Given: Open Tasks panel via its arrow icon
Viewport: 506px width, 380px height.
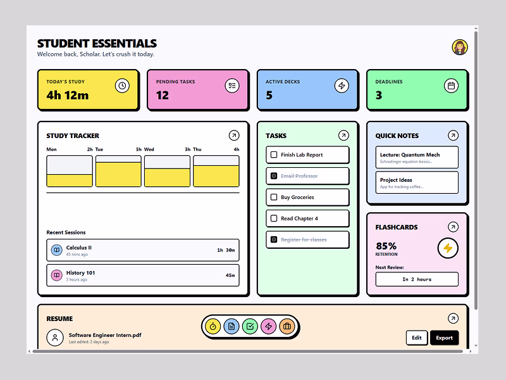Looking at the screenshot, I should pyautogui.click(x=343, y=136).
